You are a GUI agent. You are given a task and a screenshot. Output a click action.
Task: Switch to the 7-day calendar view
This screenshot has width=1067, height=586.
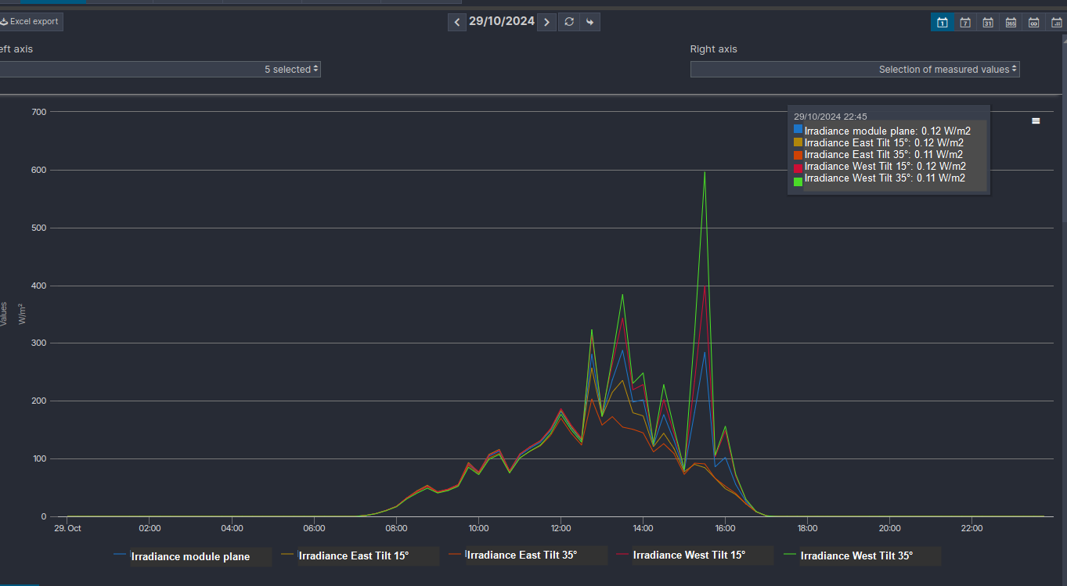click(x=965, y=22)
